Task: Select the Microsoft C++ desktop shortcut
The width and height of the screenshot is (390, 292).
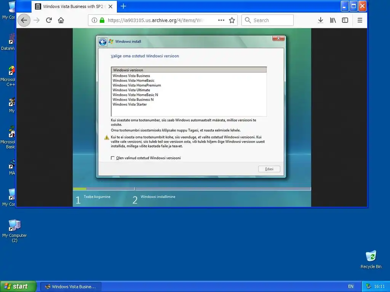Action: (8, 76)
